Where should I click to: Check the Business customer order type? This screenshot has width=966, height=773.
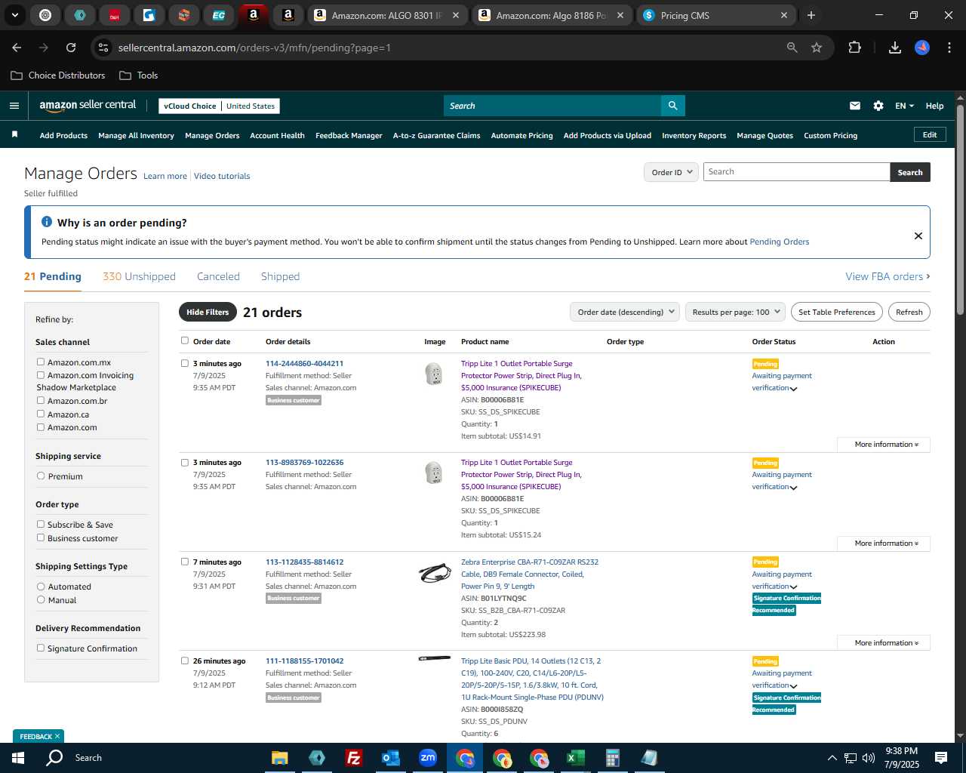pos(41,537)
